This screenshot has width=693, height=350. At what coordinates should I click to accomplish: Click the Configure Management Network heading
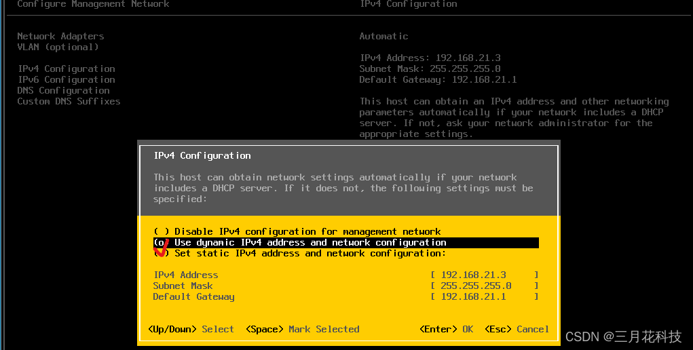[x=93, y=4]
